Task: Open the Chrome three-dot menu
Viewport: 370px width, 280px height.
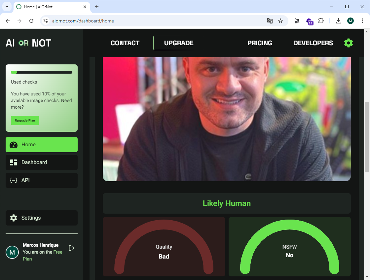Action: tap(362, 21)
